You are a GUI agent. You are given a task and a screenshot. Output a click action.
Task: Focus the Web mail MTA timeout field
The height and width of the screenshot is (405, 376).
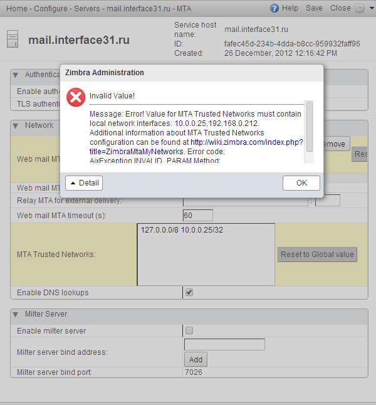[x=197, y=216]
